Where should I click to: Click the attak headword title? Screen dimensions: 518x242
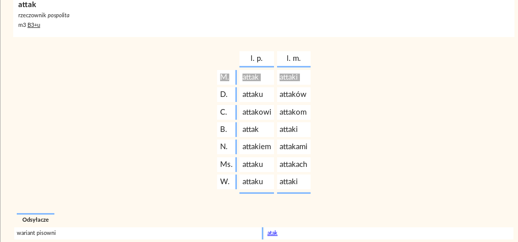pos(27,5)
